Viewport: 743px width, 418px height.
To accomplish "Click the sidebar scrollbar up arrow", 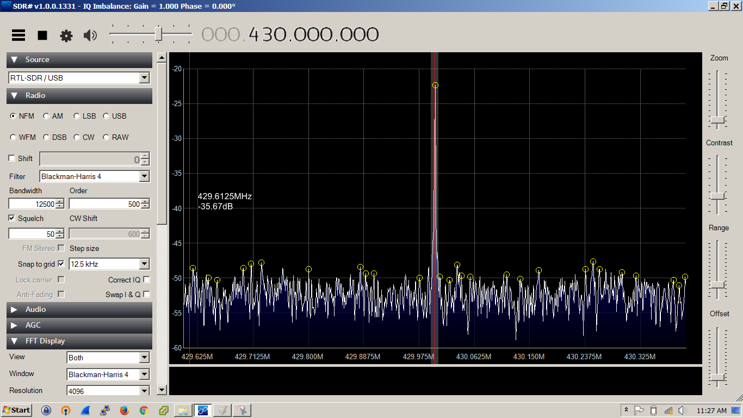I will tap(162, 57).
